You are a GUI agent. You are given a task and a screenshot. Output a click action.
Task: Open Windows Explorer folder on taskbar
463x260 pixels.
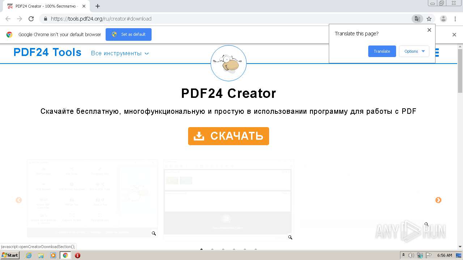coord(41,255)
